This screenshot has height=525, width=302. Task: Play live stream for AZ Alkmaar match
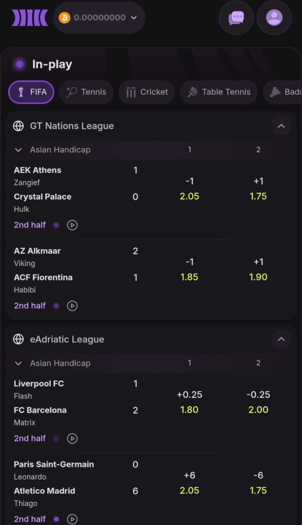(x=72, y=306)
